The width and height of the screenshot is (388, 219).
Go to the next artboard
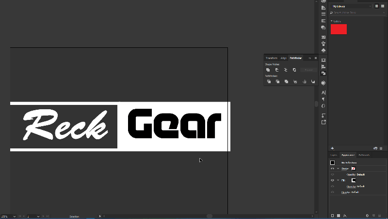pyautogui.click(x=44, y=217)
